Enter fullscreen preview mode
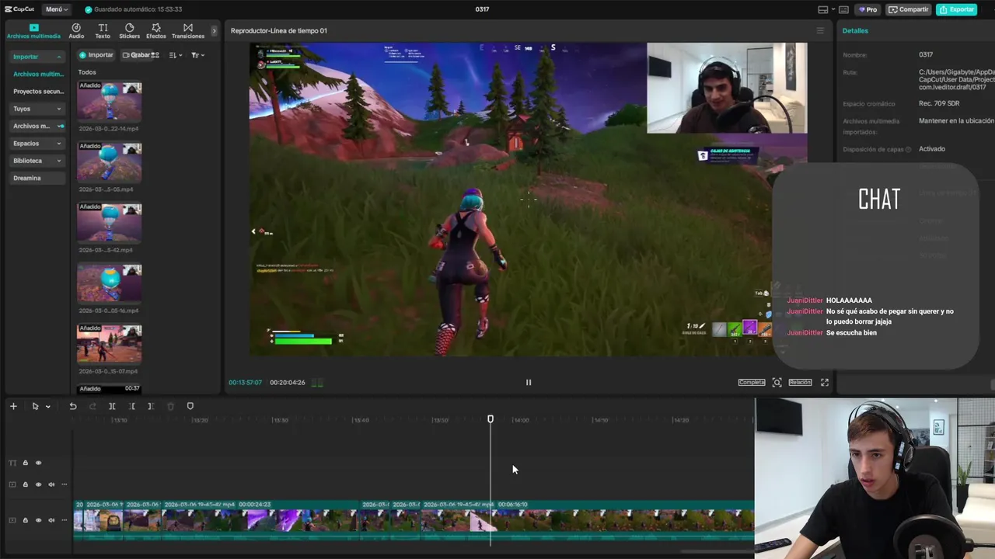The image size is (995, 559). coord(825,382)
